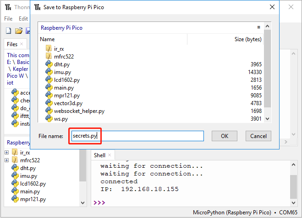Viewport: 302px width, 218px height.
Task: Click the dialog list scroll up arrow
Action: click(x=267, y=26)
